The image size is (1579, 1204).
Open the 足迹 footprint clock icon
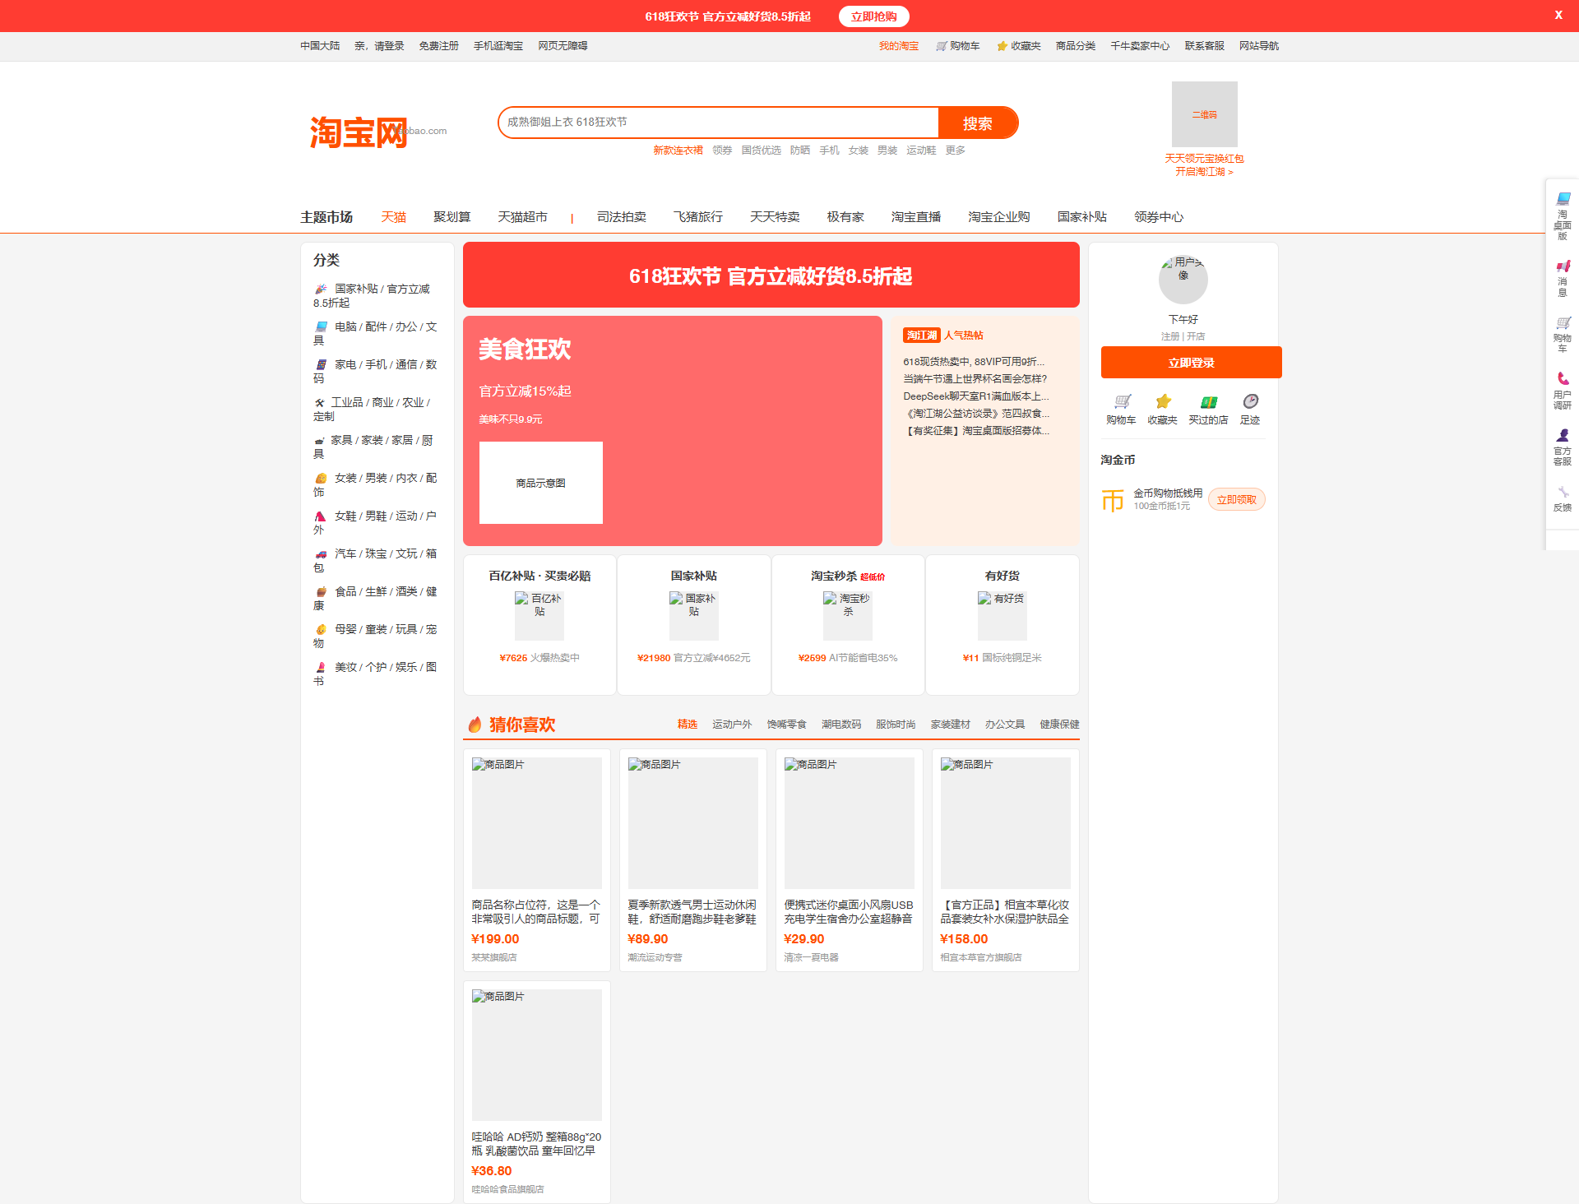click(1250, 402)
